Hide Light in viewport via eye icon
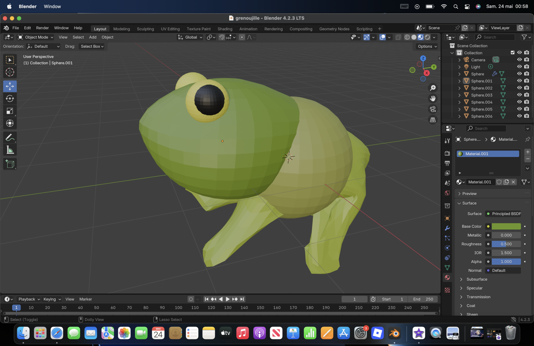Viewport: 534px width, 346px height. tap(519, 67)
